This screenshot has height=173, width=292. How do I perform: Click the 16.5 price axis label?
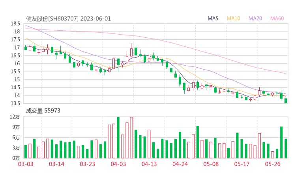pos(15,55)
